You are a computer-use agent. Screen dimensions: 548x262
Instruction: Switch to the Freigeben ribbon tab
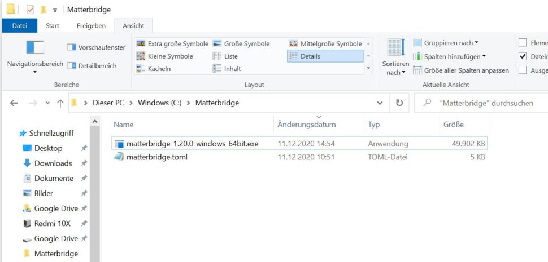(91, 26)
